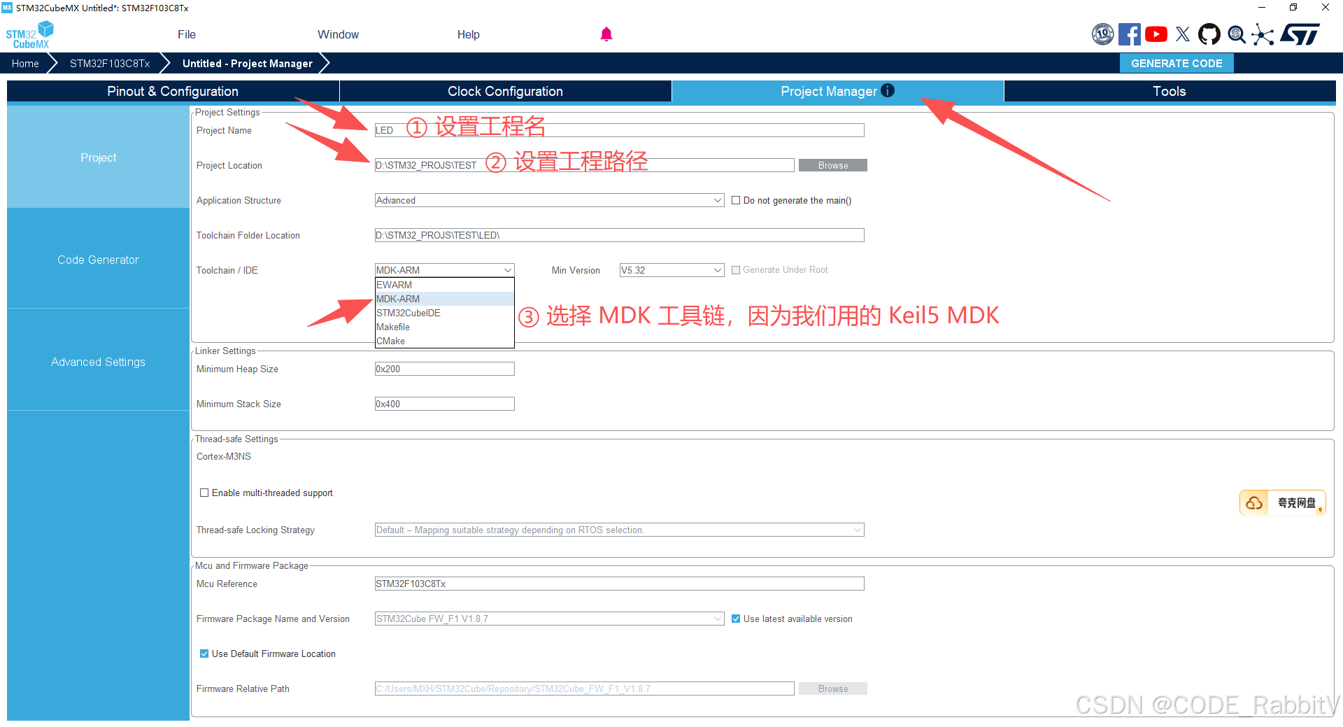This screenshot has height=727, width=1343.
Task: Go to Home breadcrumb
Action: tap(25, 63)
